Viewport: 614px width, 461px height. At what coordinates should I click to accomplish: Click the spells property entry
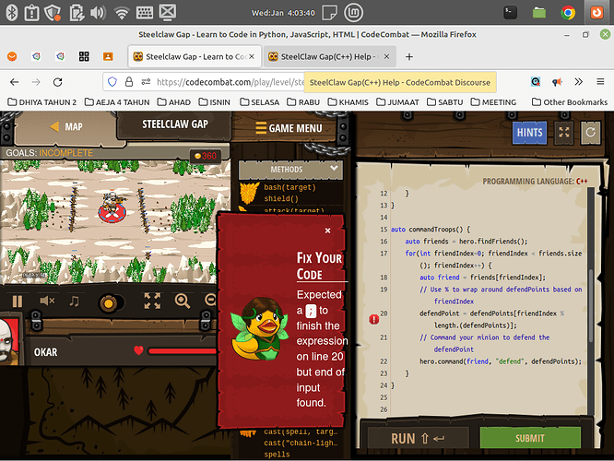click(x=277, y=455)
